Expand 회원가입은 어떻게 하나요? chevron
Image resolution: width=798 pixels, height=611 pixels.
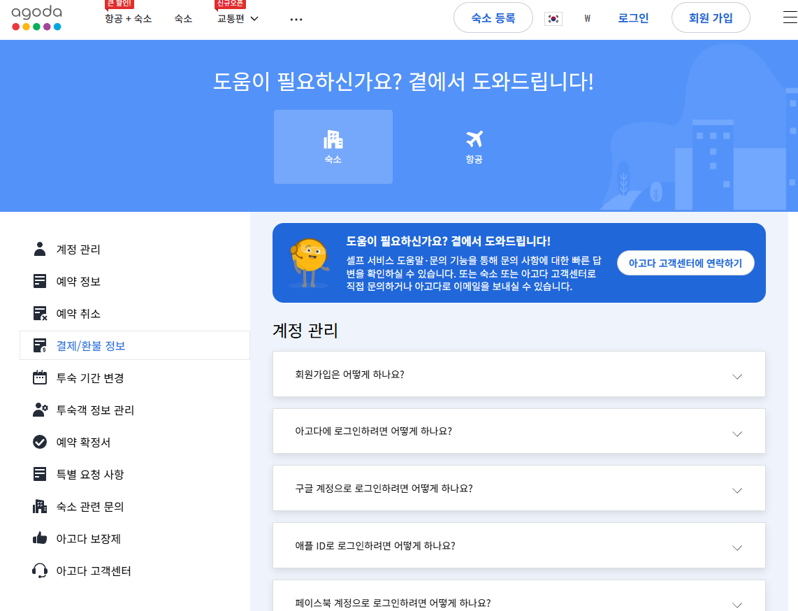point(737,376)
